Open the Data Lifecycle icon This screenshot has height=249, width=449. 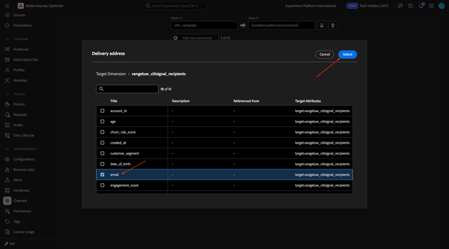coord(7,135)
